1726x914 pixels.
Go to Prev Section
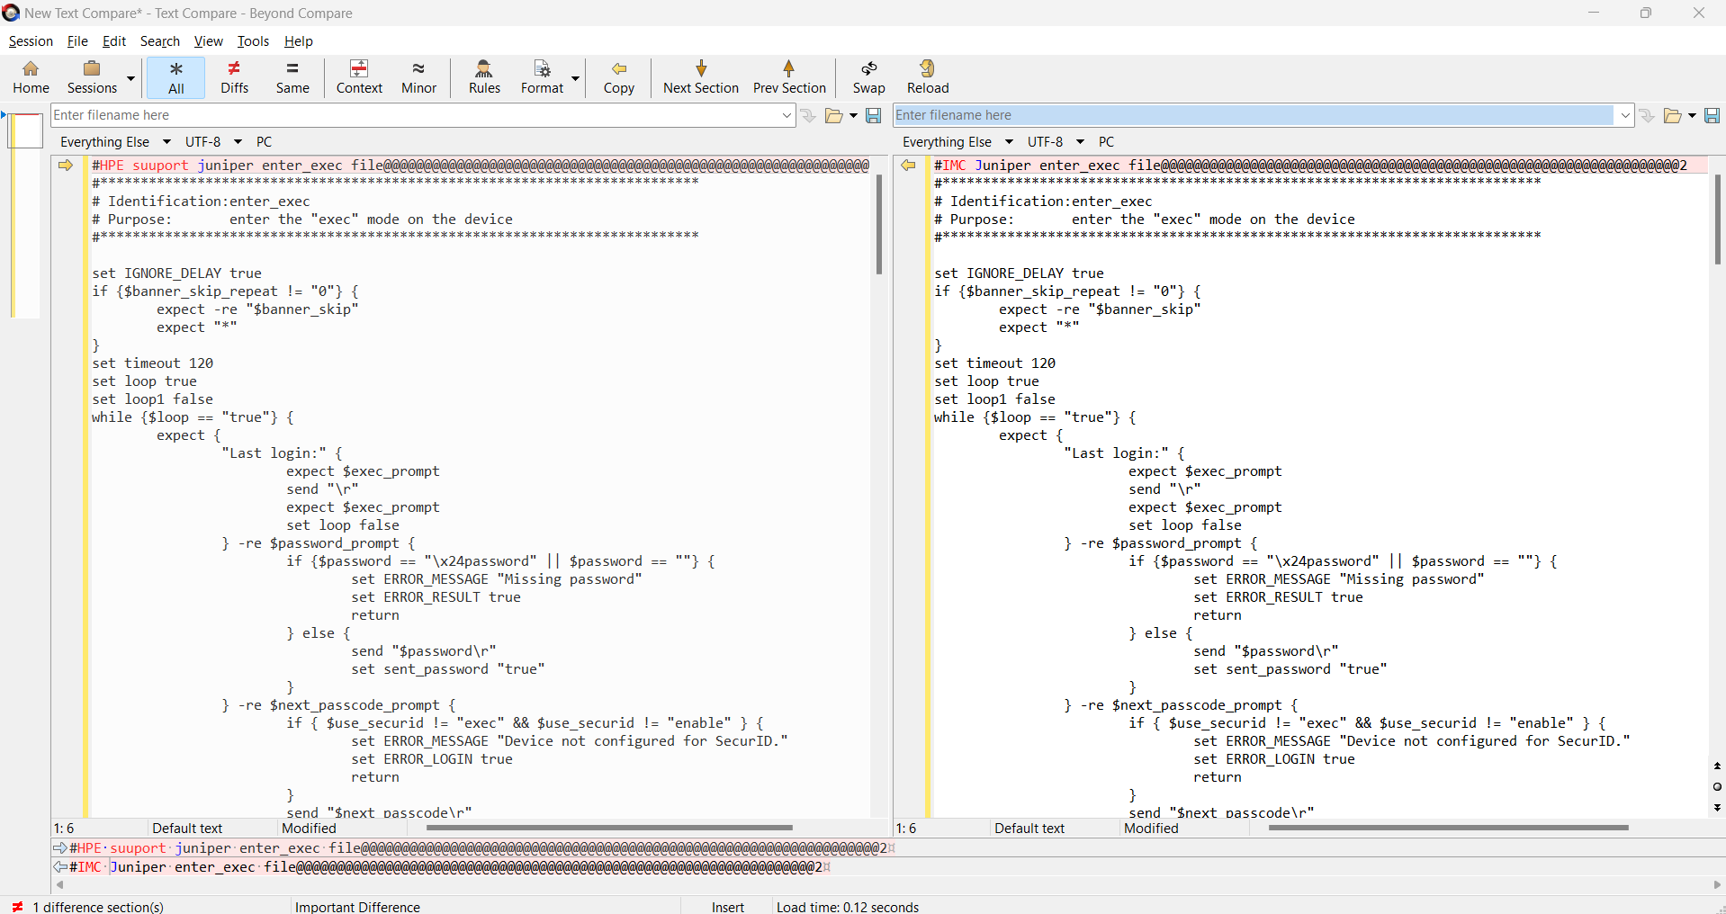tap(788, 77)
